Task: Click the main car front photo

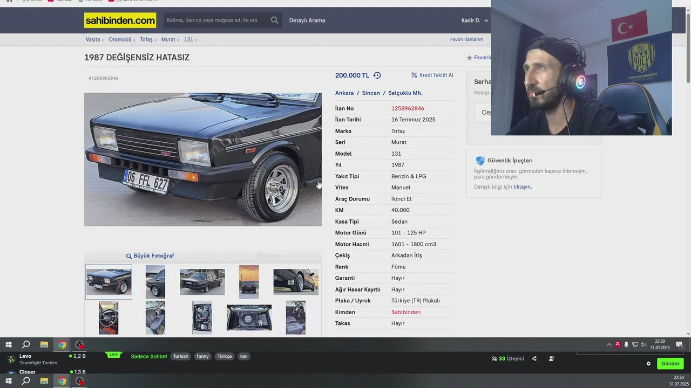Action: (x=203, y=160)
